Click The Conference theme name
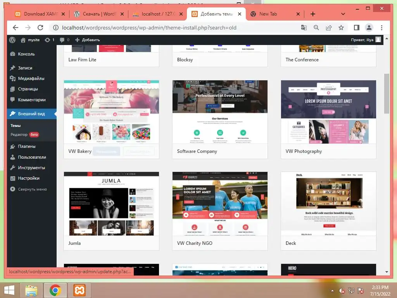The height and width of the screenshot is (298, 397). pos(302,59)
